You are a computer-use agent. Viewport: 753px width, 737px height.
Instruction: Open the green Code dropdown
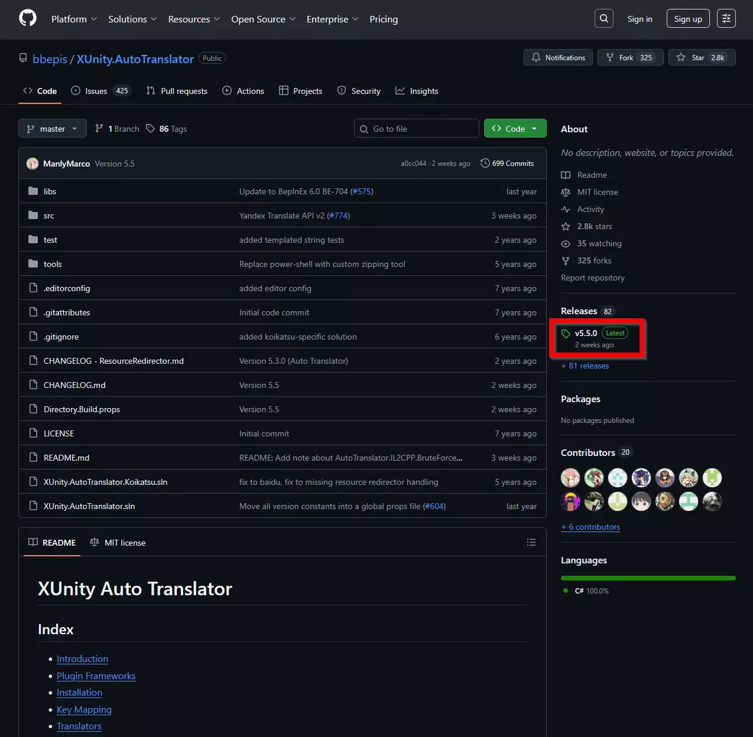click(x=515, y=128)
